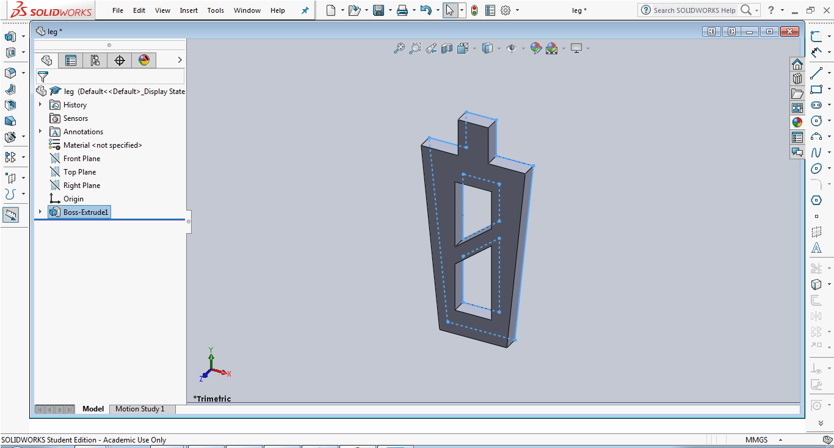Toggle the Select arrow tool
The width and height of the screenshot is (834, 448).
450,10
